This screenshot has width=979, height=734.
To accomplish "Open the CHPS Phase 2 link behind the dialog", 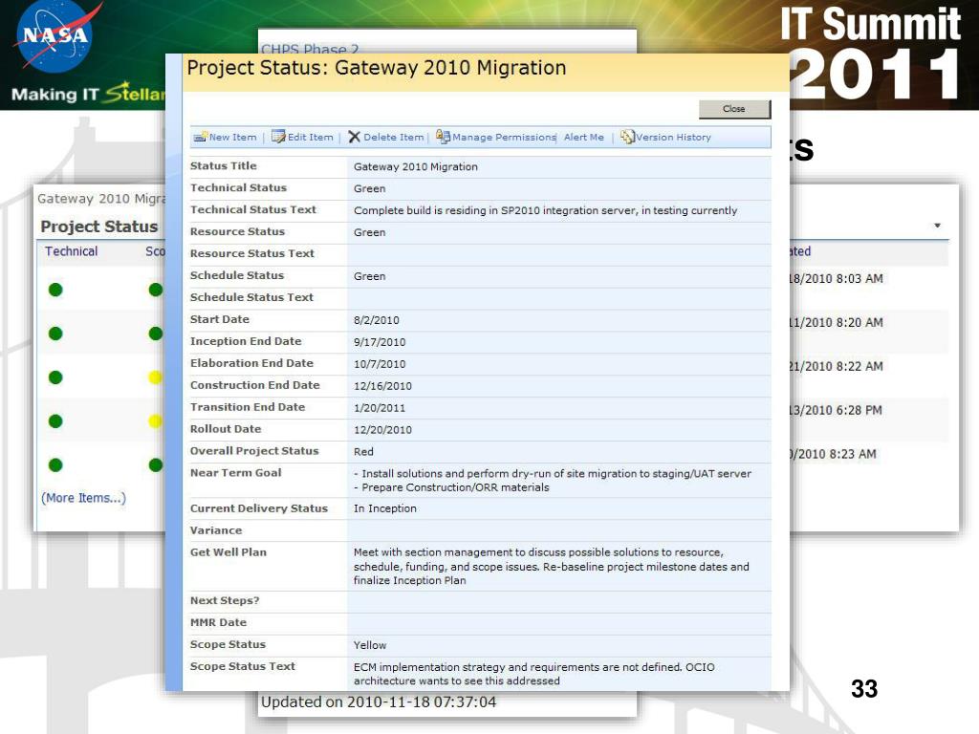I will point(310,48).
